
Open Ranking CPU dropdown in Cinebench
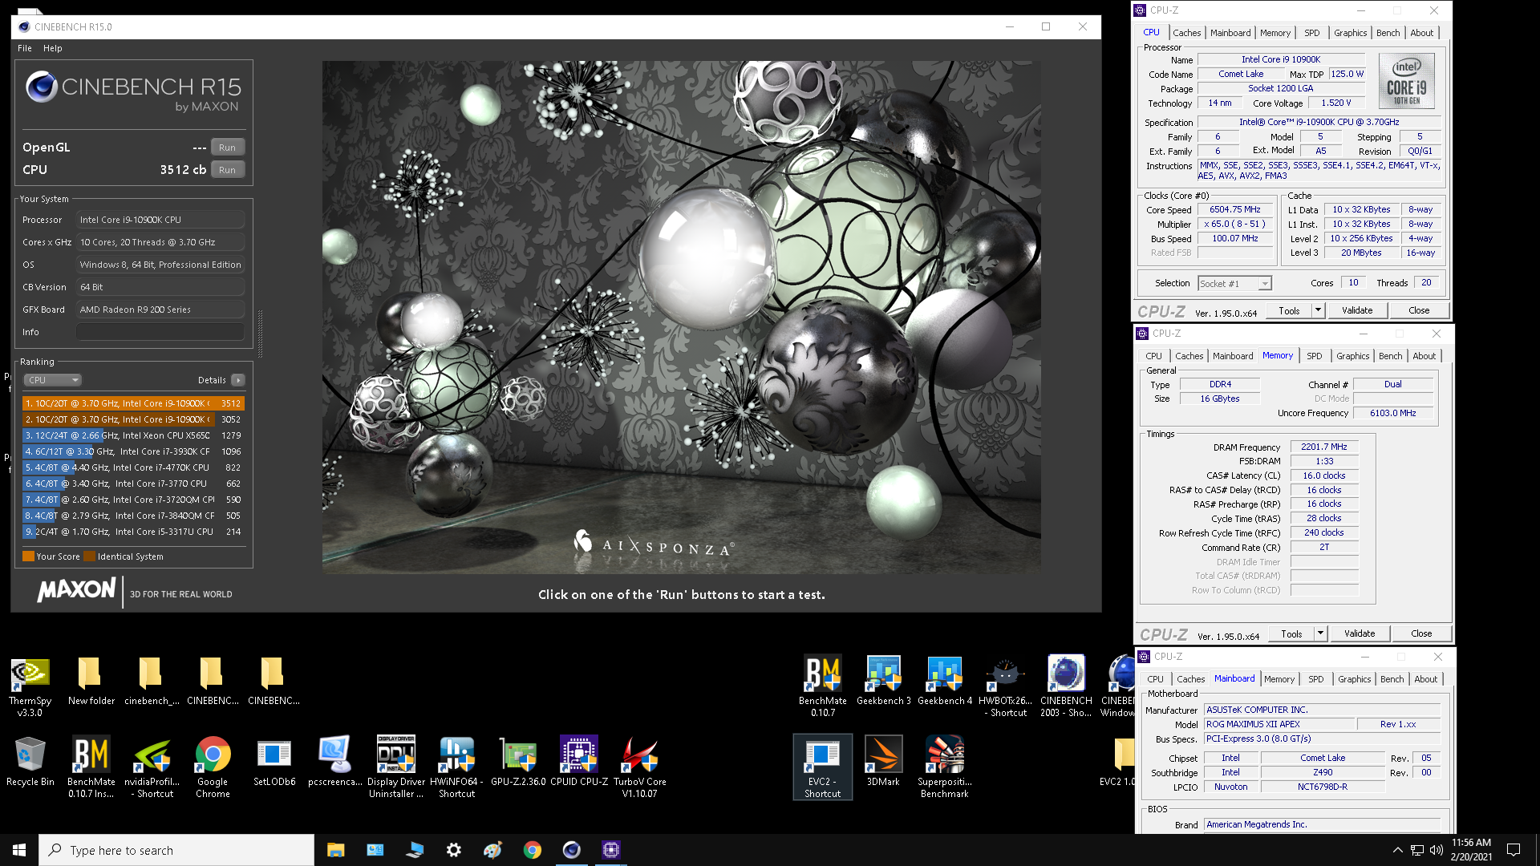tap(52, 380)
